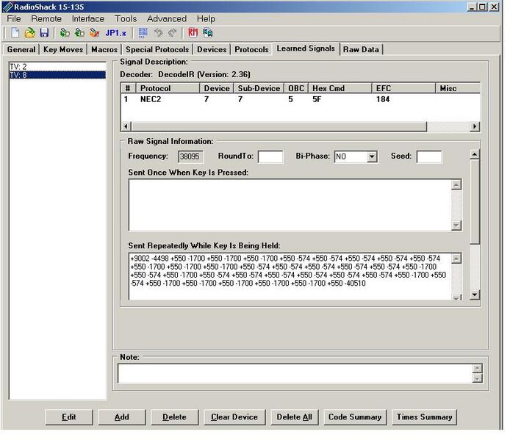Screen dimensions: 510x440
Task: Open the Advanced menu
Action: pyautogui.click(x=167, y=19)
